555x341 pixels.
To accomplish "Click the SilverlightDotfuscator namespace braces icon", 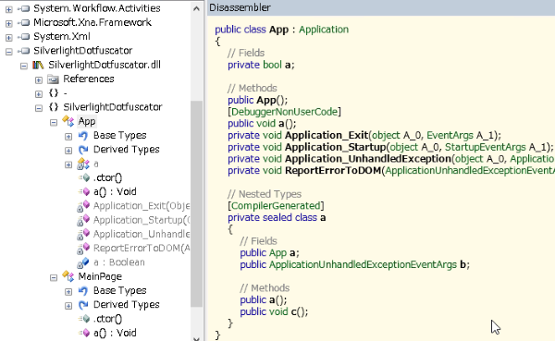I will [54, 107].
